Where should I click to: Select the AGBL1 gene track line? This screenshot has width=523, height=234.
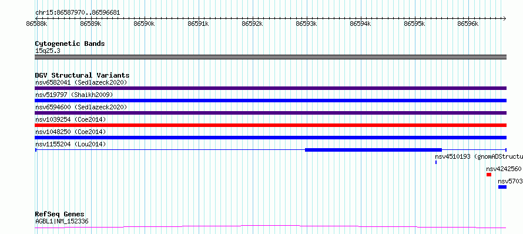pos(270,227)
